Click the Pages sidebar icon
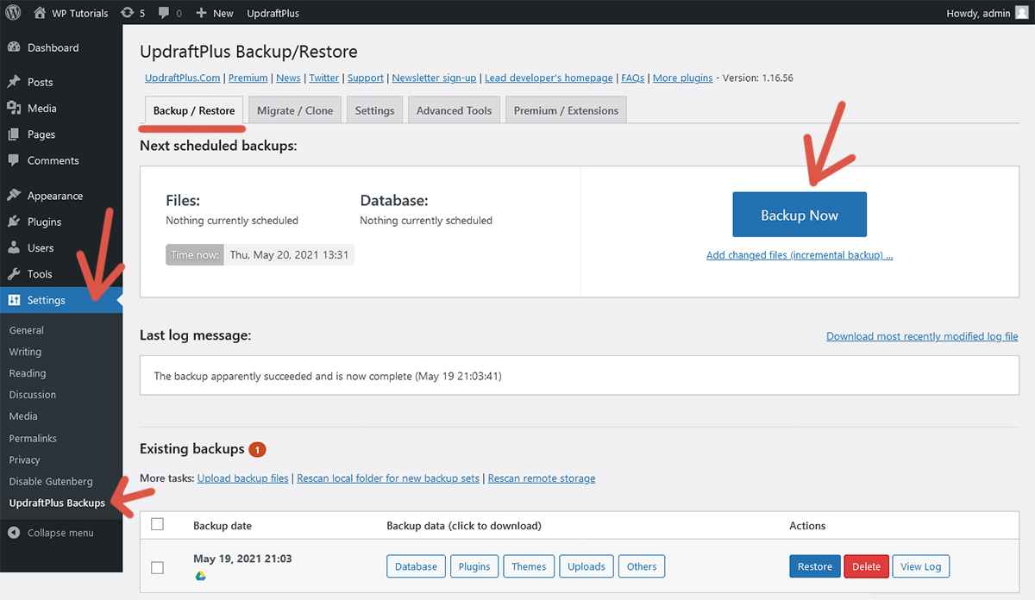This screenshot has width=1035, height=600. click(14, 134)
